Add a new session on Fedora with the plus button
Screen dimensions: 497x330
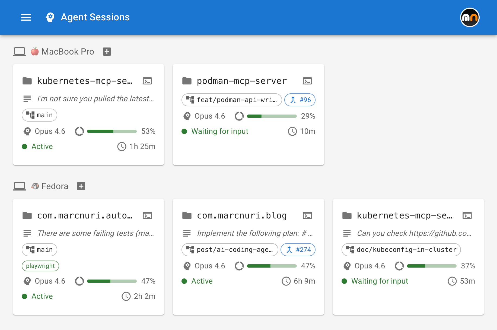[x=81, y=186]
